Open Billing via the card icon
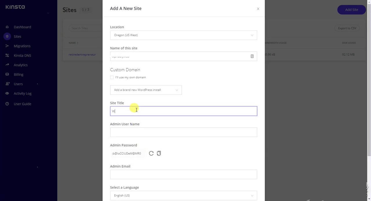This screenshot has width=371, height=201. (7, 74)
